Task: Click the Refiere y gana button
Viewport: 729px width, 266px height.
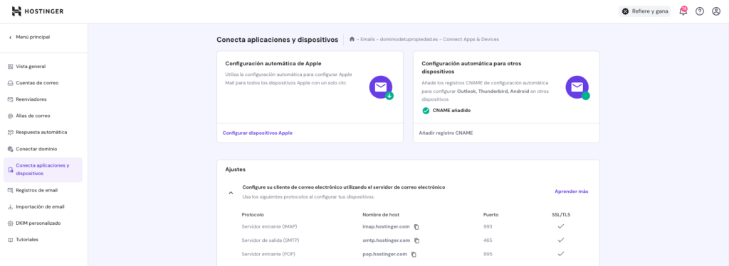Action: 645,11
